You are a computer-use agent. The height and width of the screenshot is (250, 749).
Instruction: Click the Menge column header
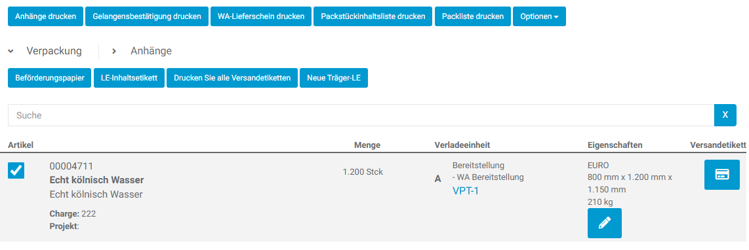(x=367, y=145)
